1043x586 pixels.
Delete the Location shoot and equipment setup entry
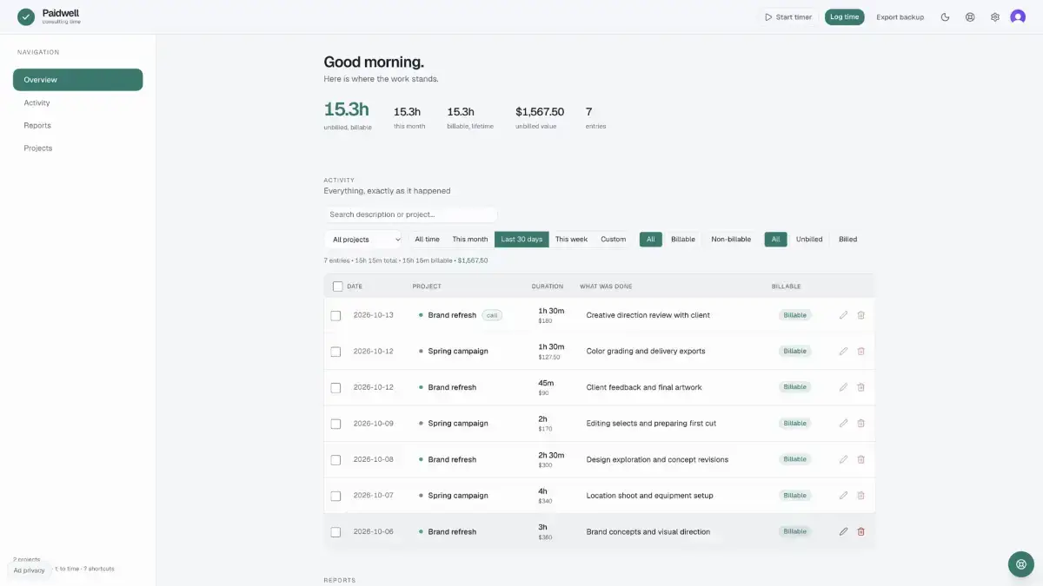click(860, 496)
